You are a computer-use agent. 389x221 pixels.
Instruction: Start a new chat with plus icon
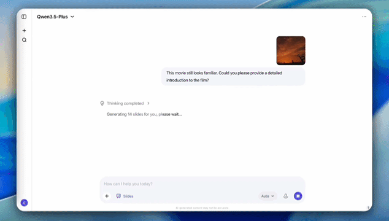point(24,31)
